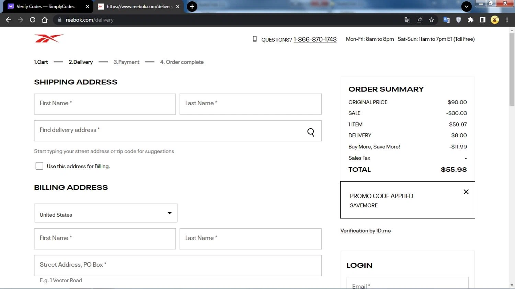Click the TOTAL amount $55.98
Image resolution: width=515 pixels, height=289 pixels.
[454, 170]
